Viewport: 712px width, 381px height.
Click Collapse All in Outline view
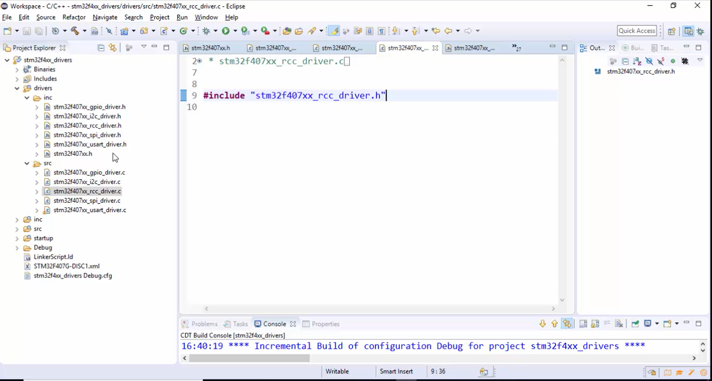tap(625, 61)
